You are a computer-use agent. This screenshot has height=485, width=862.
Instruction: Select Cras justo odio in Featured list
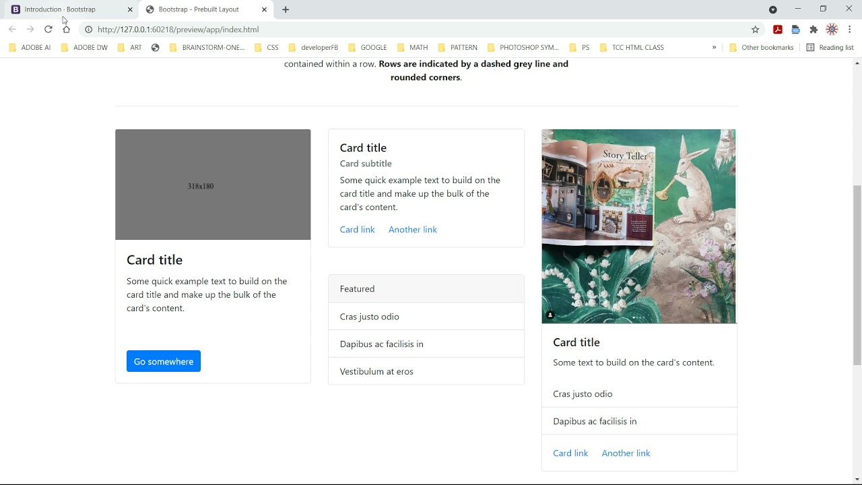coord(426,317)
